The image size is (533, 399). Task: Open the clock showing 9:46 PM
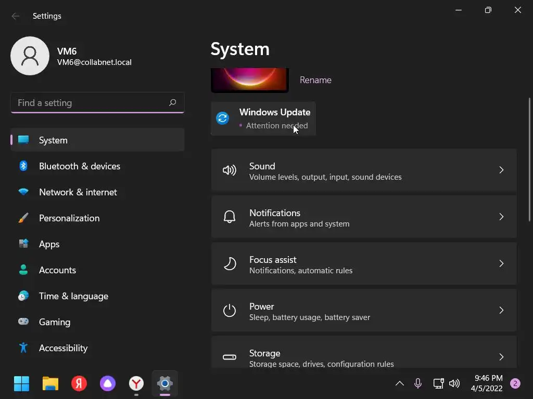pos(487,383)
